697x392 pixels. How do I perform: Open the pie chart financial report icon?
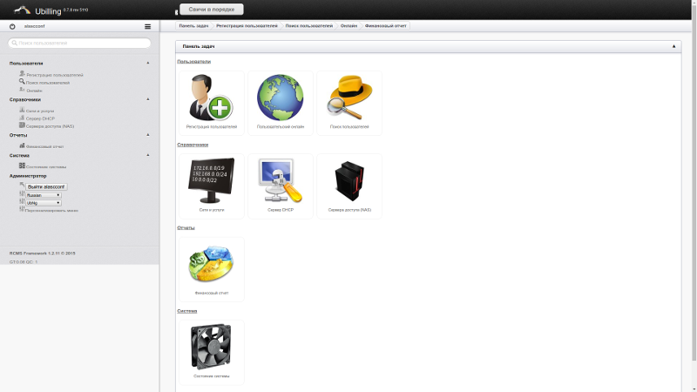[211, 264]
